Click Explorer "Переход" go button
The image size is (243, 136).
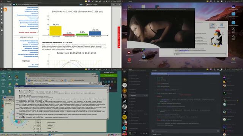[95, 83]
